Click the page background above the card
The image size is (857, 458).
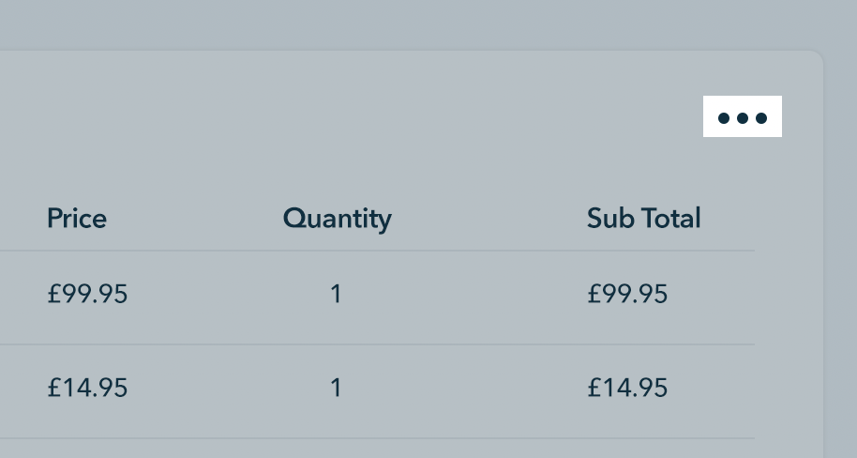[422, 23]
